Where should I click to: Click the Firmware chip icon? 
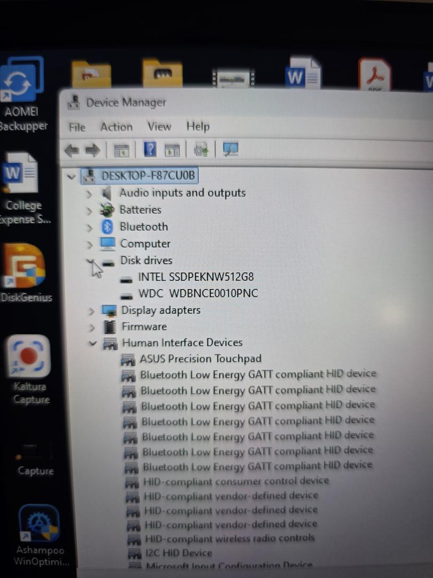[110, 327]
